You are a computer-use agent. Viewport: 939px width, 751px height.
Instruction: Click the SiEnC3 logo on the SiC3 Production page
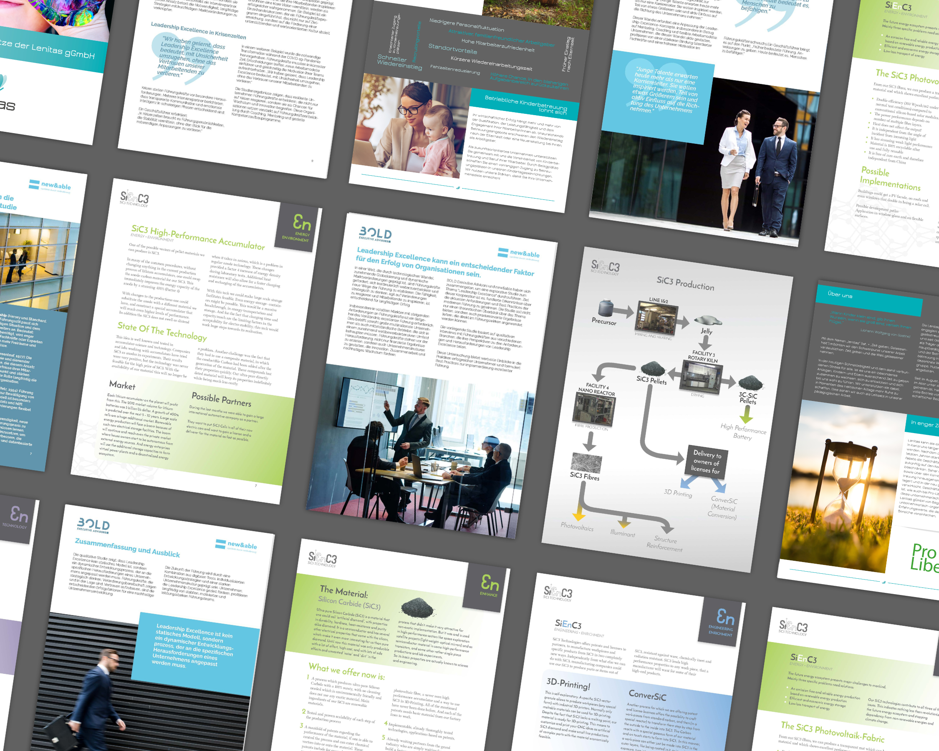click(x=605, y=267)
